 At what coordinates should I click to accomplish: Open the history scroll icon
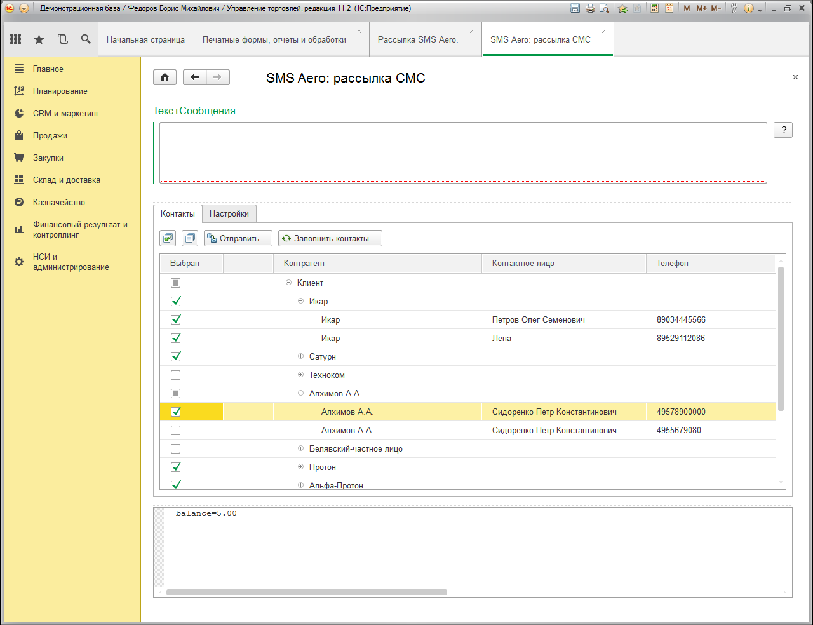pyautogui.click(x=62, y=39)
